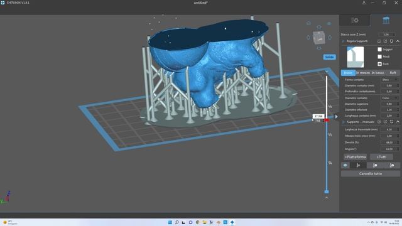Screen dimensions: 402x226
Task: Click the Diametro superiore value field
Action: tap(389, 104)
